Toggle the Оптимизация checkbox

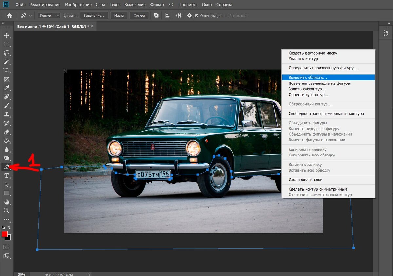[197, 16]
